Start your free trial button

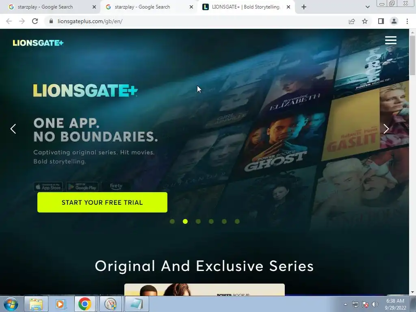coord(102,202)
